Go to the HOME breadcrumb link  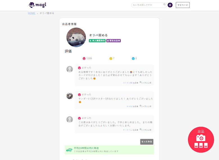[x=31, y=13]
